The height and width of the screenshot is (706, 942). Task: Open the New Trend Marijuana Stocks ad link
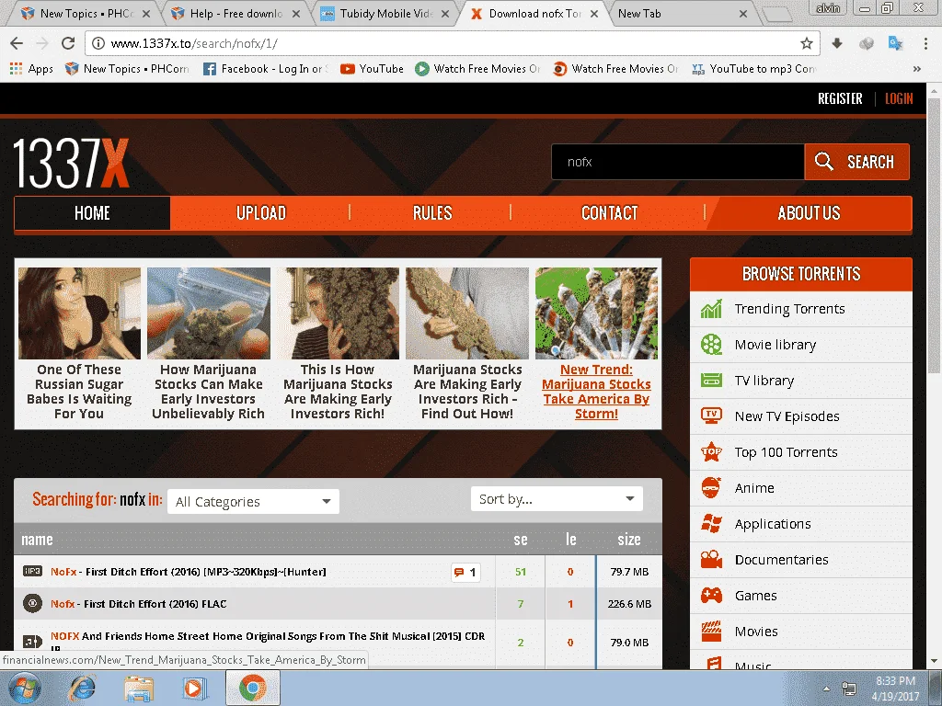(x=596, y=392)
